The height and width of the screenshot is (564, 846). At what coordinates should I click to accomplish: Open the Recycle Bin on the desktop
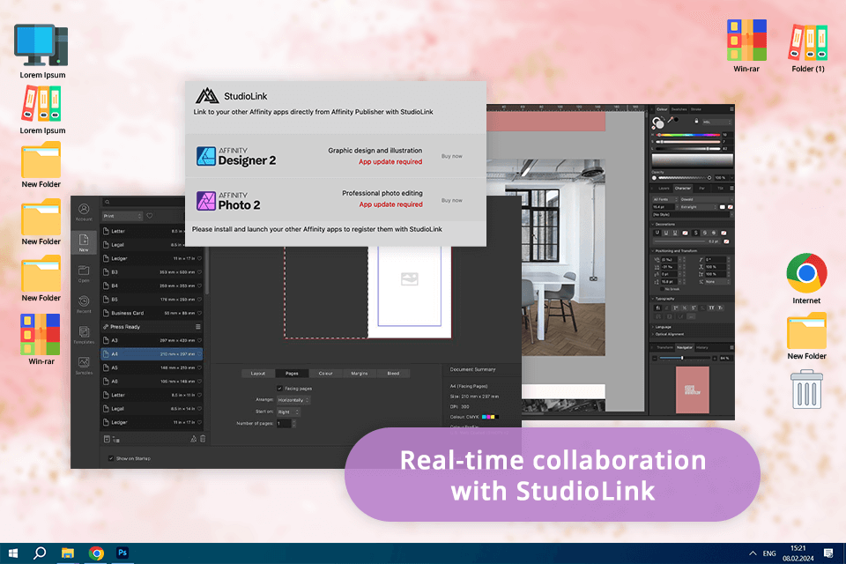pyautogui.click(x=806, y=389)
